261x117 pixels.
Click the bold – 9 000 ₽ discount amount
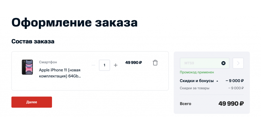(235, 81)
